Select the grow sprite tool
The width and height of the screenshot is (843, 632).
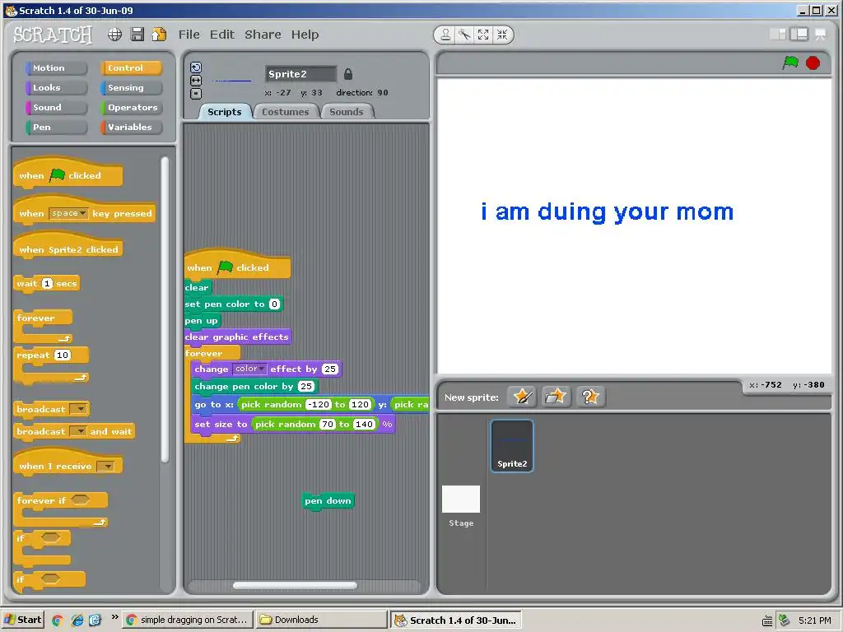(483, 35)
